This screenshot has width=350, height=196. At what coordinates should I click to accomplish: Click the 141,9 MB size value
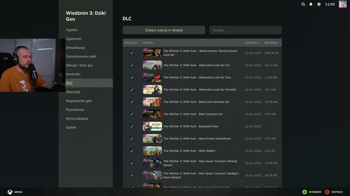click(x=271, y=175)
